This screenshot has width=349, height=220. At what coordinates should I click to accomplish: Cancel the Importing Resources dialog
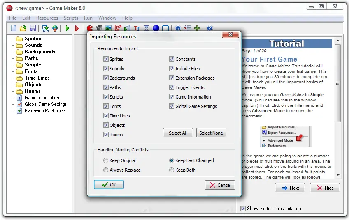click(x=220, y=185)
